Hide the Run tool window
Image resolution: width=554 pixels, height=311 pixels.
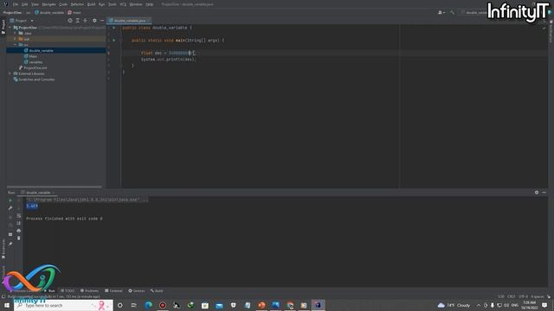pos(544,193)
